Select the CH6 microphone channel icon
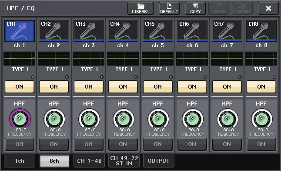The width and height of the screenshot is (281, 171). [192, 31]
